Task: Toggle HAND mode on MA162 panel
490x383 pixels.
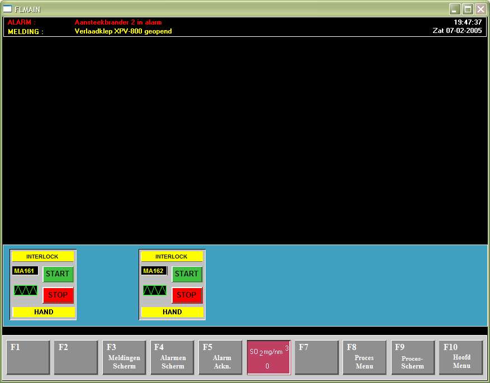Action: [x=172, y=312]
